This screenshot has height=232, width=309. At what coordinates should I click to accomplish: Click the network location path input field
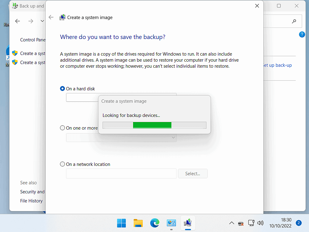pyautogui.click(x=121, y=173)
